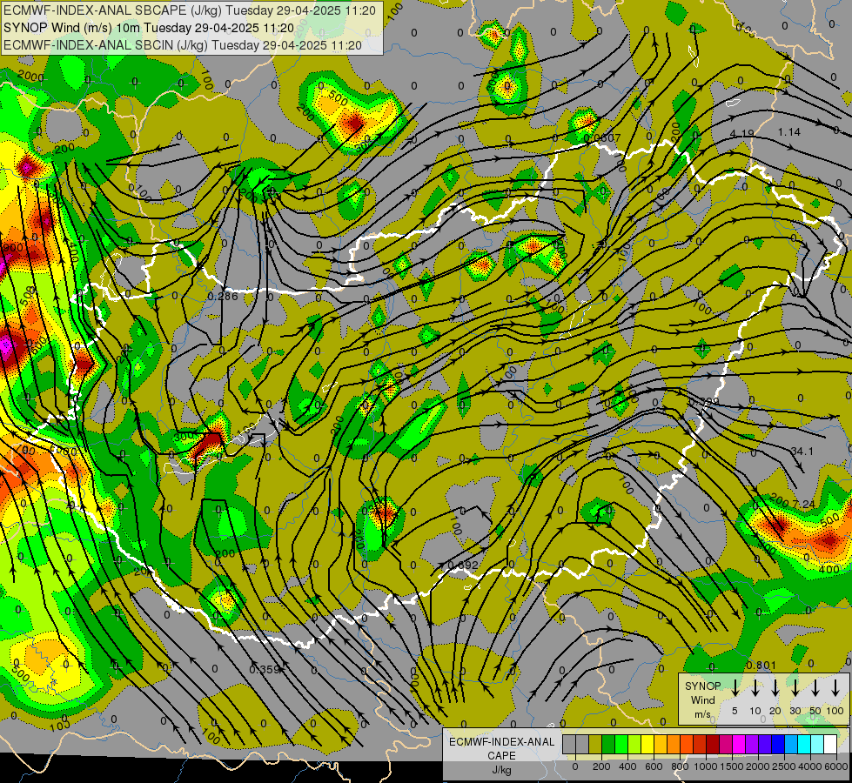This screenshot has height=783, width=852.
Task: Click the 30 m/s wind arrow in legend
Action: point(795,687)
